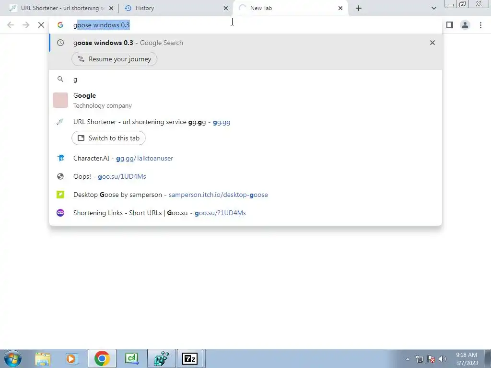Screen dimensions: 491x368
Task: Open a new tab with the plus button
Action: [359, 8]
